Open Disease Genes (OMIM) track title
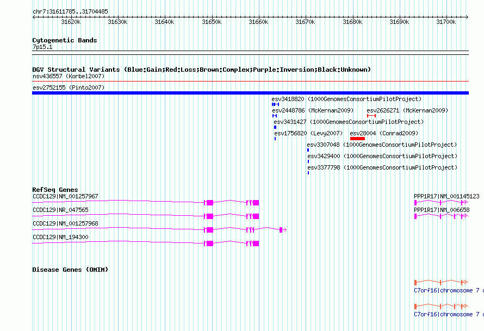The height and width of the screenshot is (331, 484). point(70,270)
